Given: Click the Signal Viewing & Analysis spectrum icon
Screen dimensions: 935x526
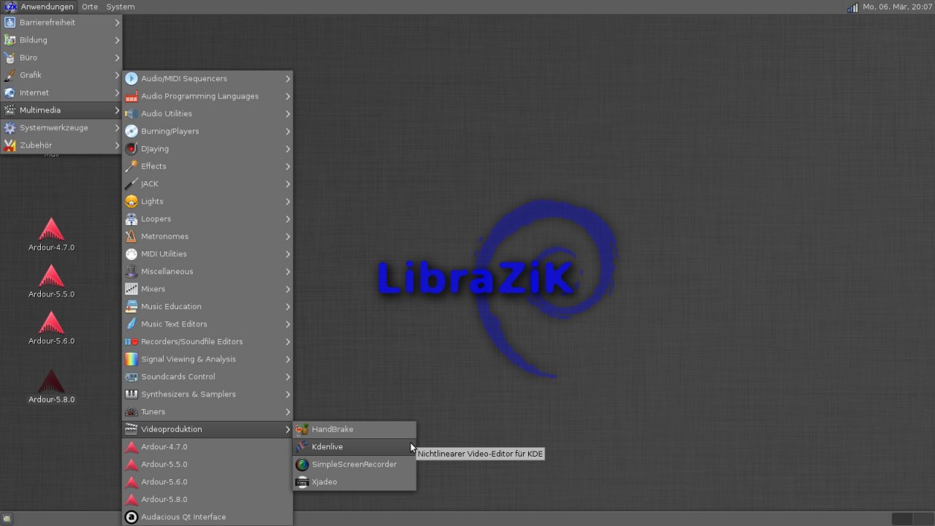Looking at the screenshot, I should (131, 359).
